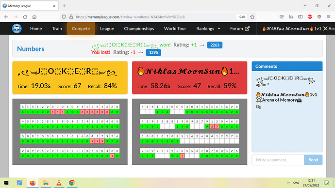
Task: Click the browser address bar URL
Action: coord(131,17)
